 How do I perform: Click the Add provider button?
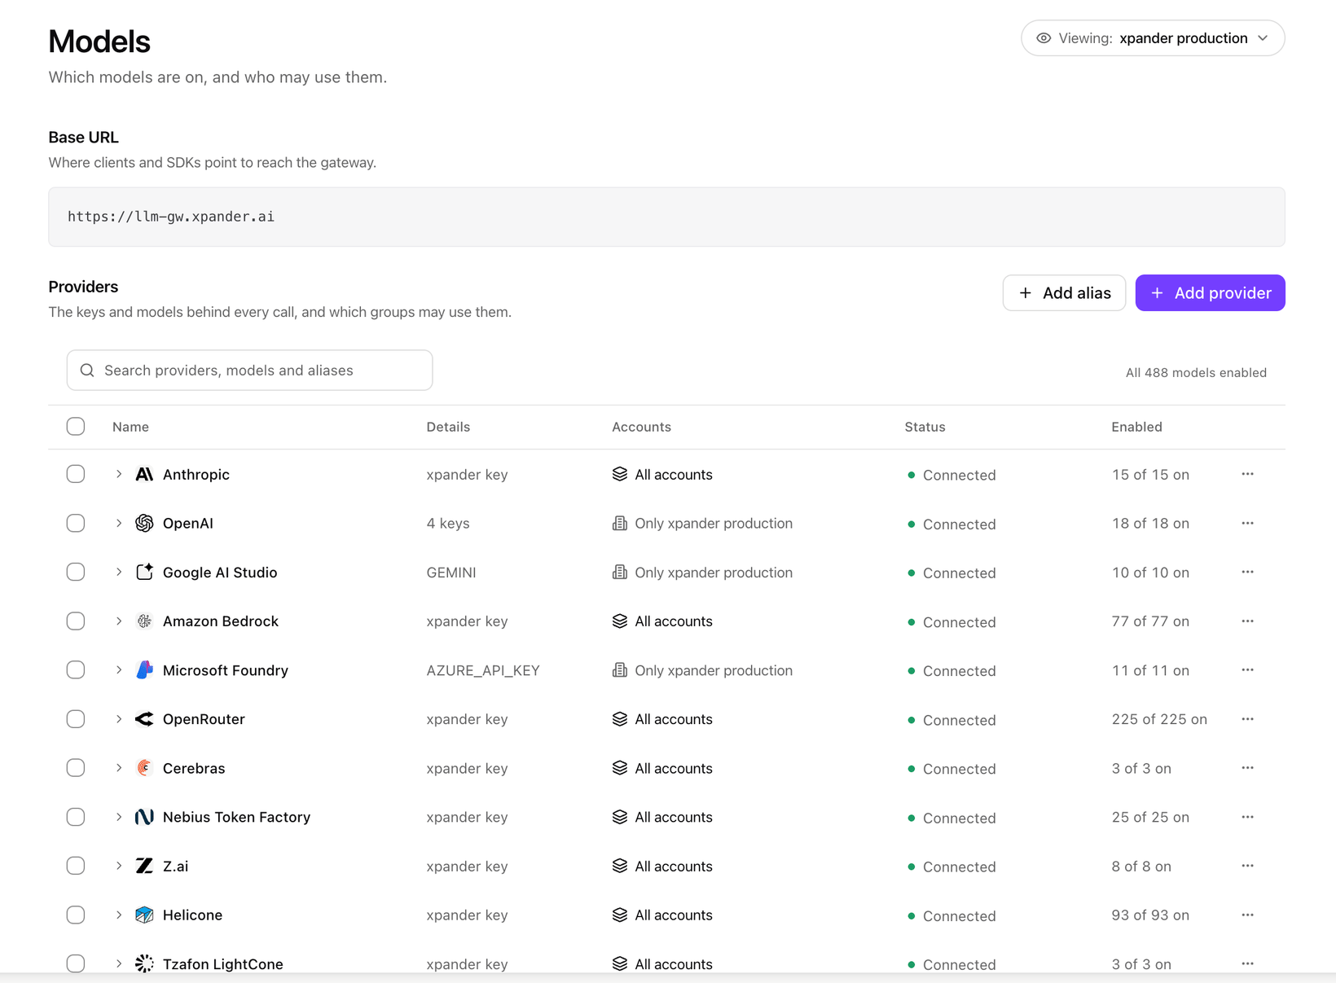[1210, 293]
